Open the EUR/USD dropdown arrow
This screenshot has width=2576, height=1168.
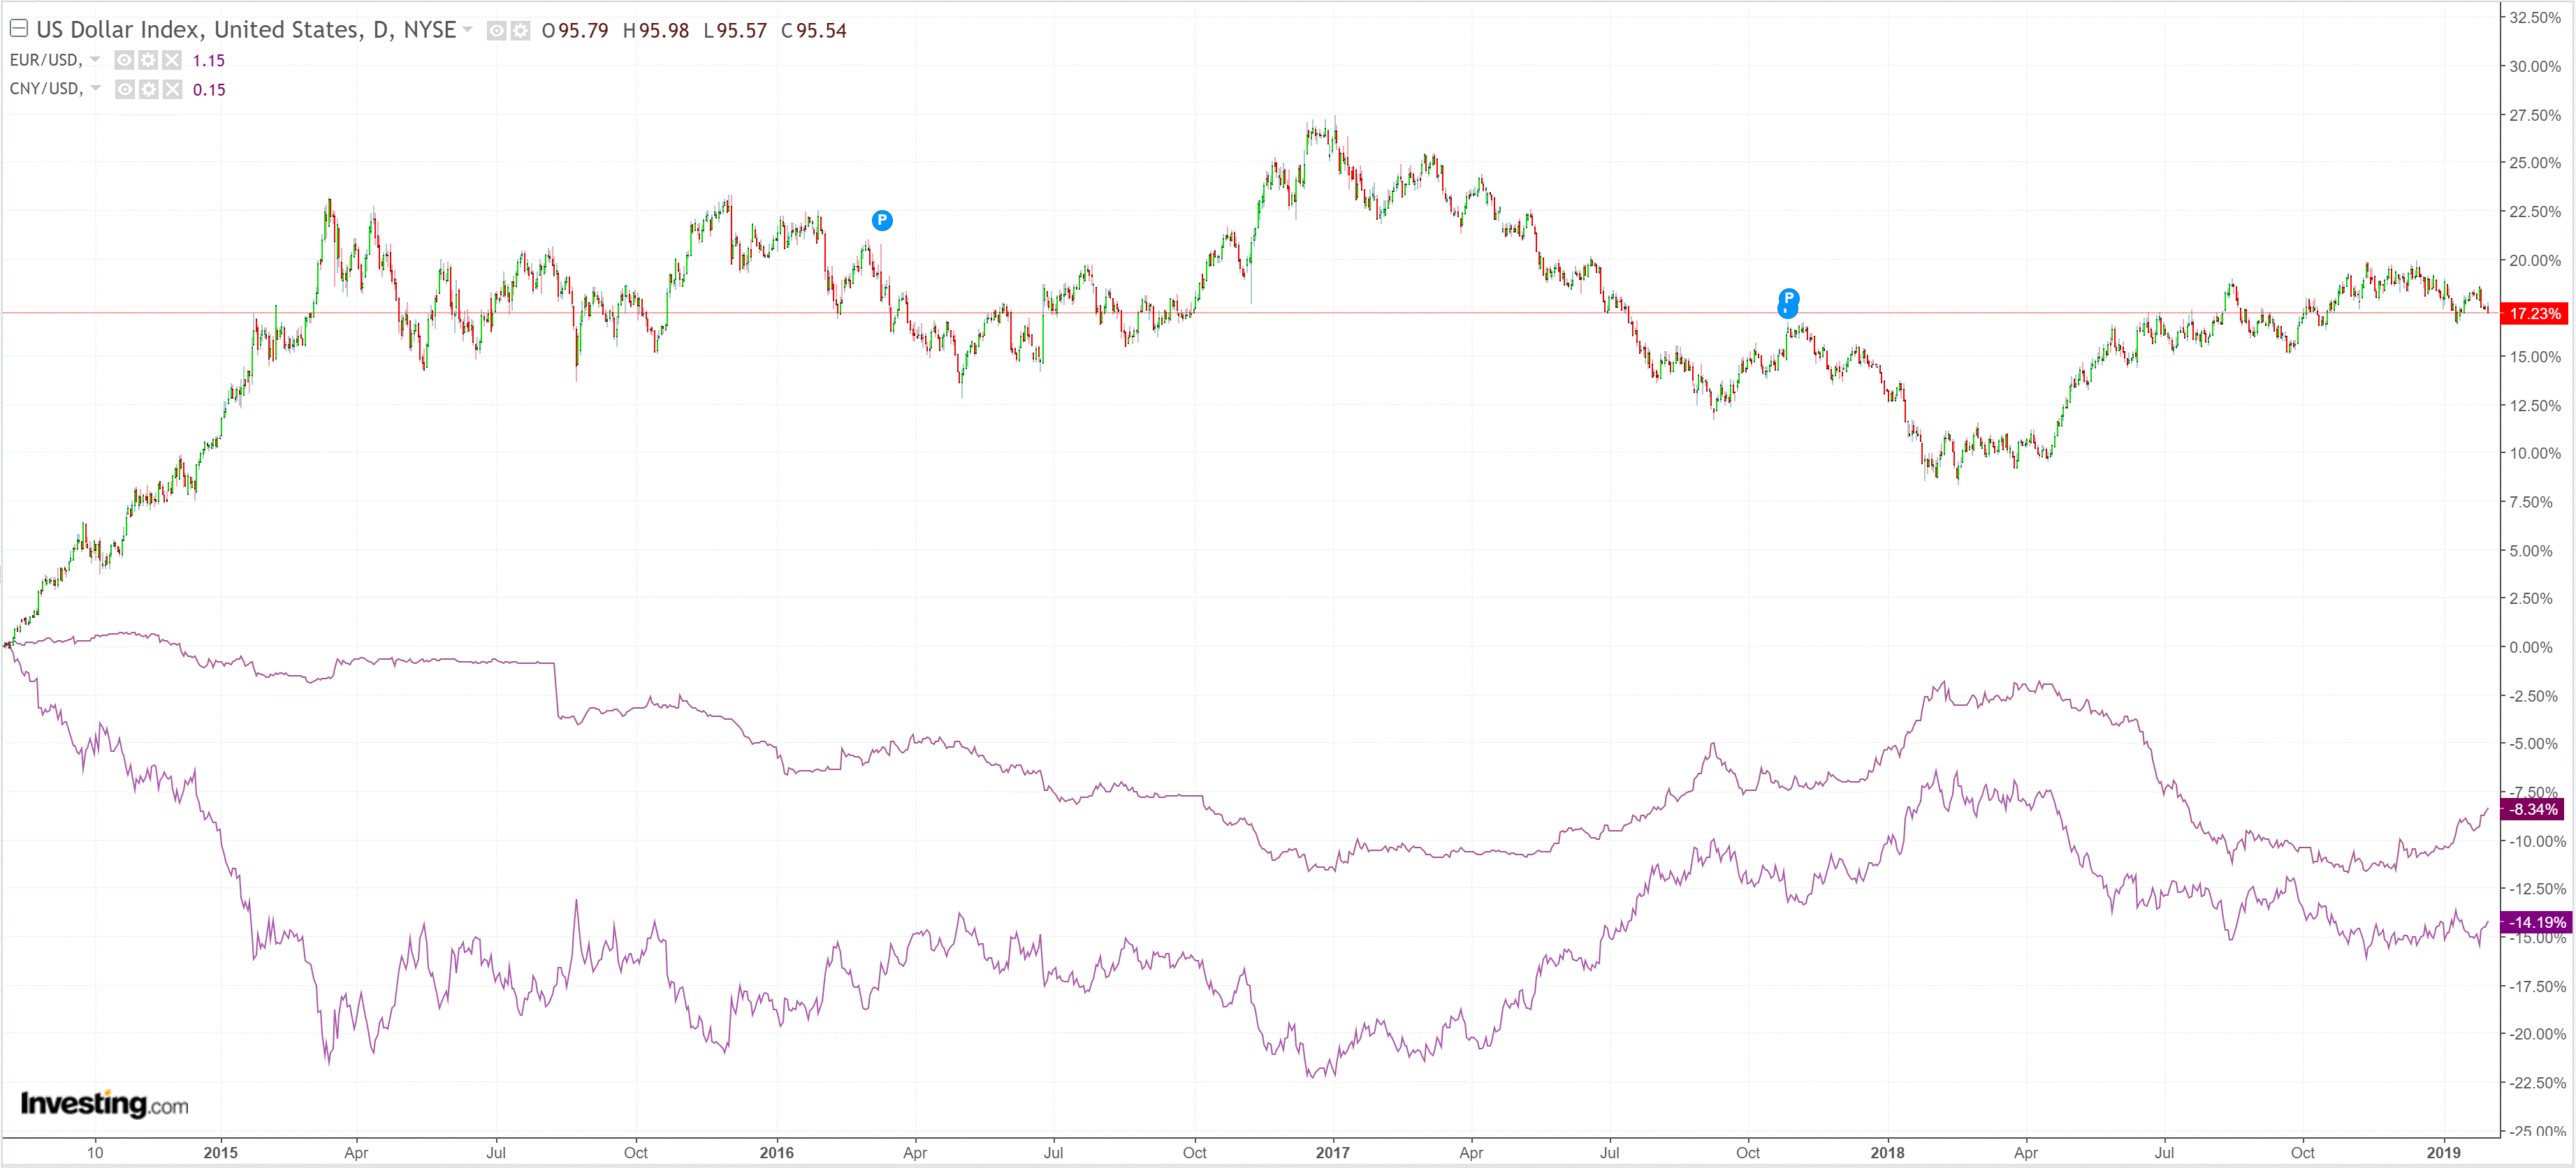click(95, 60)
